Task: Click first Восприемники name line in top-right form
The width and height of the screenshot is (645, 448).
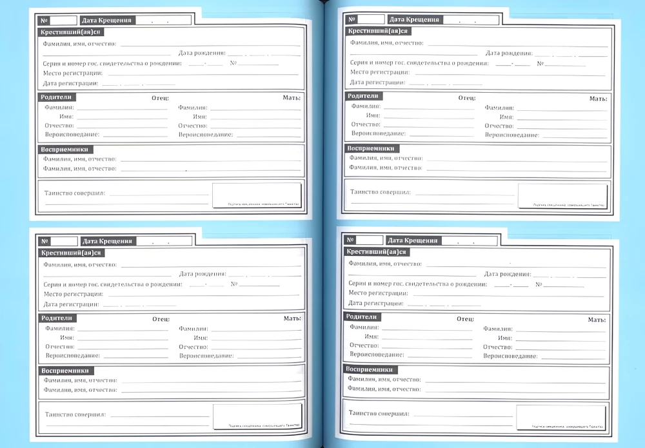Action: [x=516, y=158]
